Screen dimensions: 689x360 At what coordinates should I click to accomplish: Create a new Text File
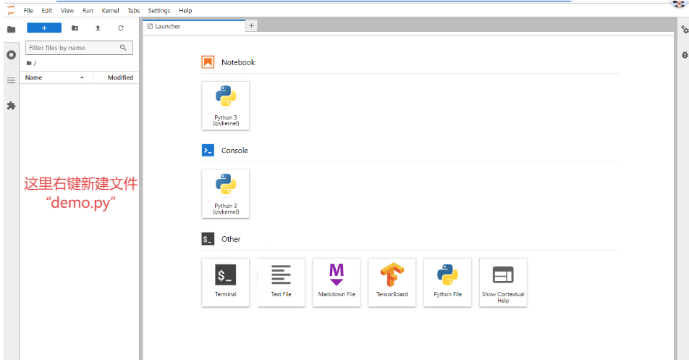point(281,282)
